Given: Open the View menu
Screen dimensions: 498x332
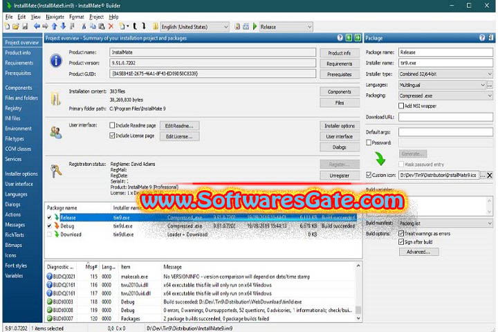Looking at the screenshot, I should 35,17.
